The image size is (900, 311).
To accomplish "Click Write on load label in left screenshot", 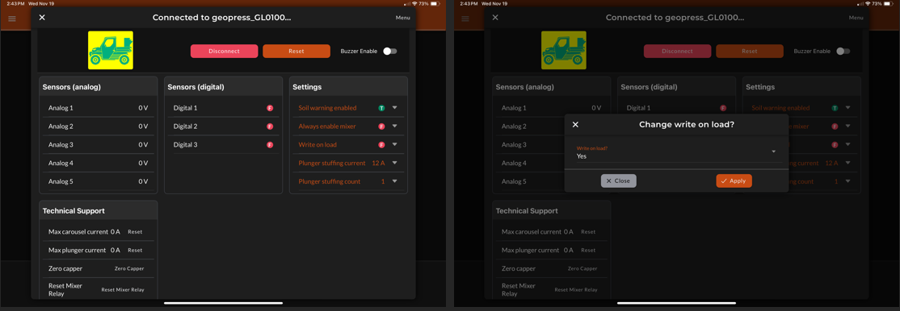I will [x=318, y=144].
